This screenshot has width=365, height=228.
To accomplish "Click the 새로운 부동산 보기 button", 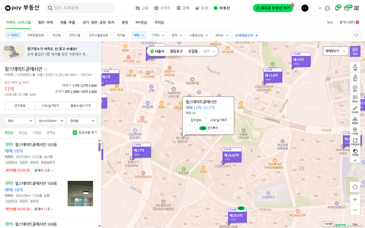I will pyautogui.click(x=273, y=8).
